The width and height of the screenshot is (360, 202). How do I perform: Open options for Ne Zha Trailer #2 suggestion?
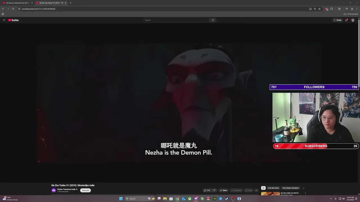click(305, 193)
